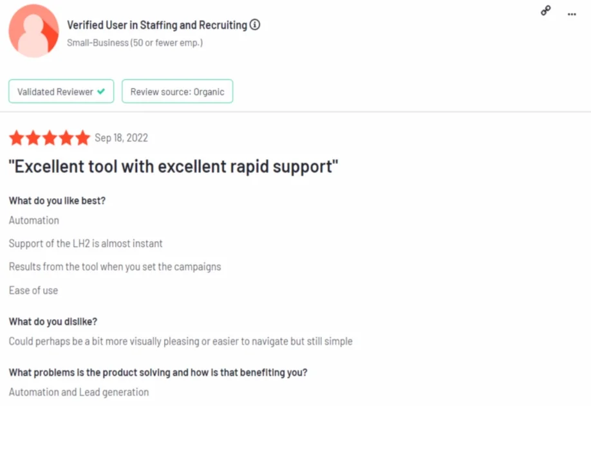Click the Validated Reviewer badge
Image resolution: width=591 pixels, height=456 pixels.
[61, 92]
